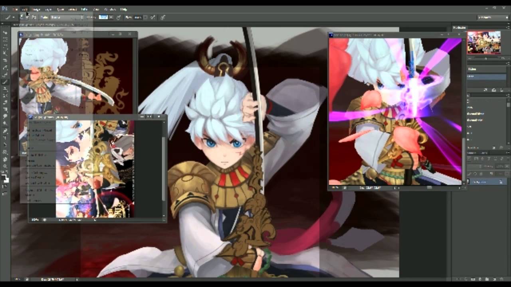
Task: Select the Lasso tool
Action: pos(5,47)
